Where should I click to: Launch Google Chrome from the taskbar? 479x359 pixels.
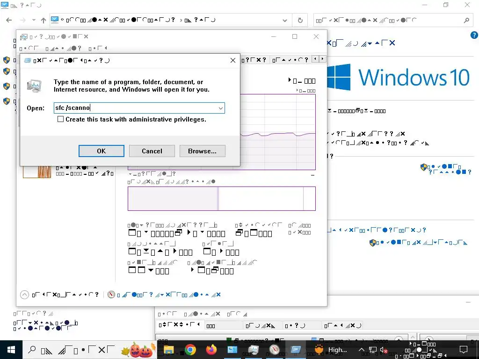[190, 350]
